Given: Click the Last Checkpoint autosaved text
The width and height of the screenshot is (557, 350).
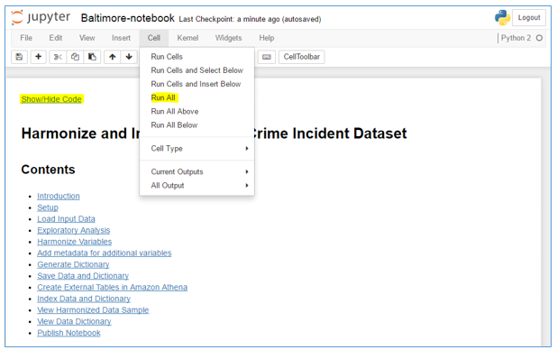Looking at the screenshot, I should coord(250,19).
